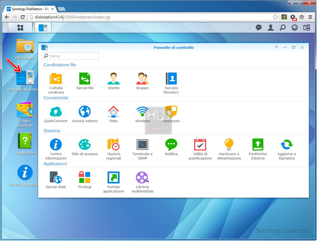Open Sicurezza security settings

click(x=171, y=114)
